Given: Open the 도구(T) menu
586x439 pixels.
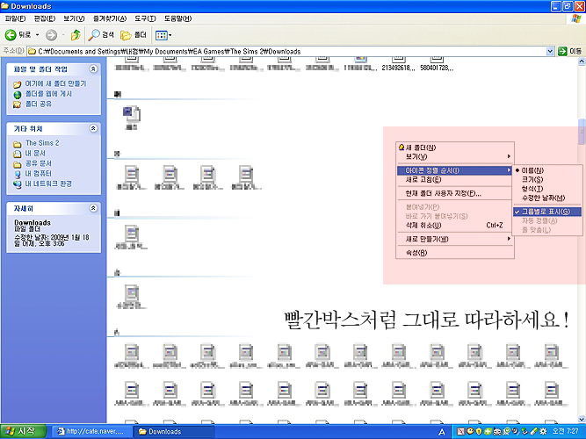Looking at the screenshot, I should [145, 18].
